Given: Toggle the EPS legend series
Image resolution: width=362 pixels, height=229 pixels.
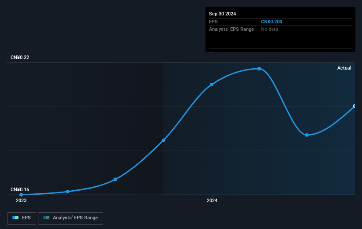Looking at the screenshot, I should coord(22,218).
